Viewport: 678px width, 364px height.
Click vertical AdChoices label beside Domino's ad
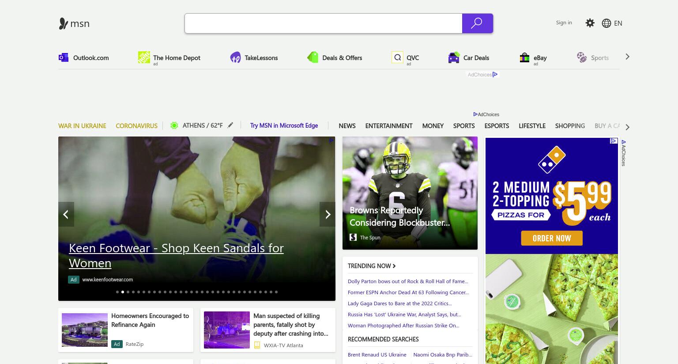[x=624, y=153]
